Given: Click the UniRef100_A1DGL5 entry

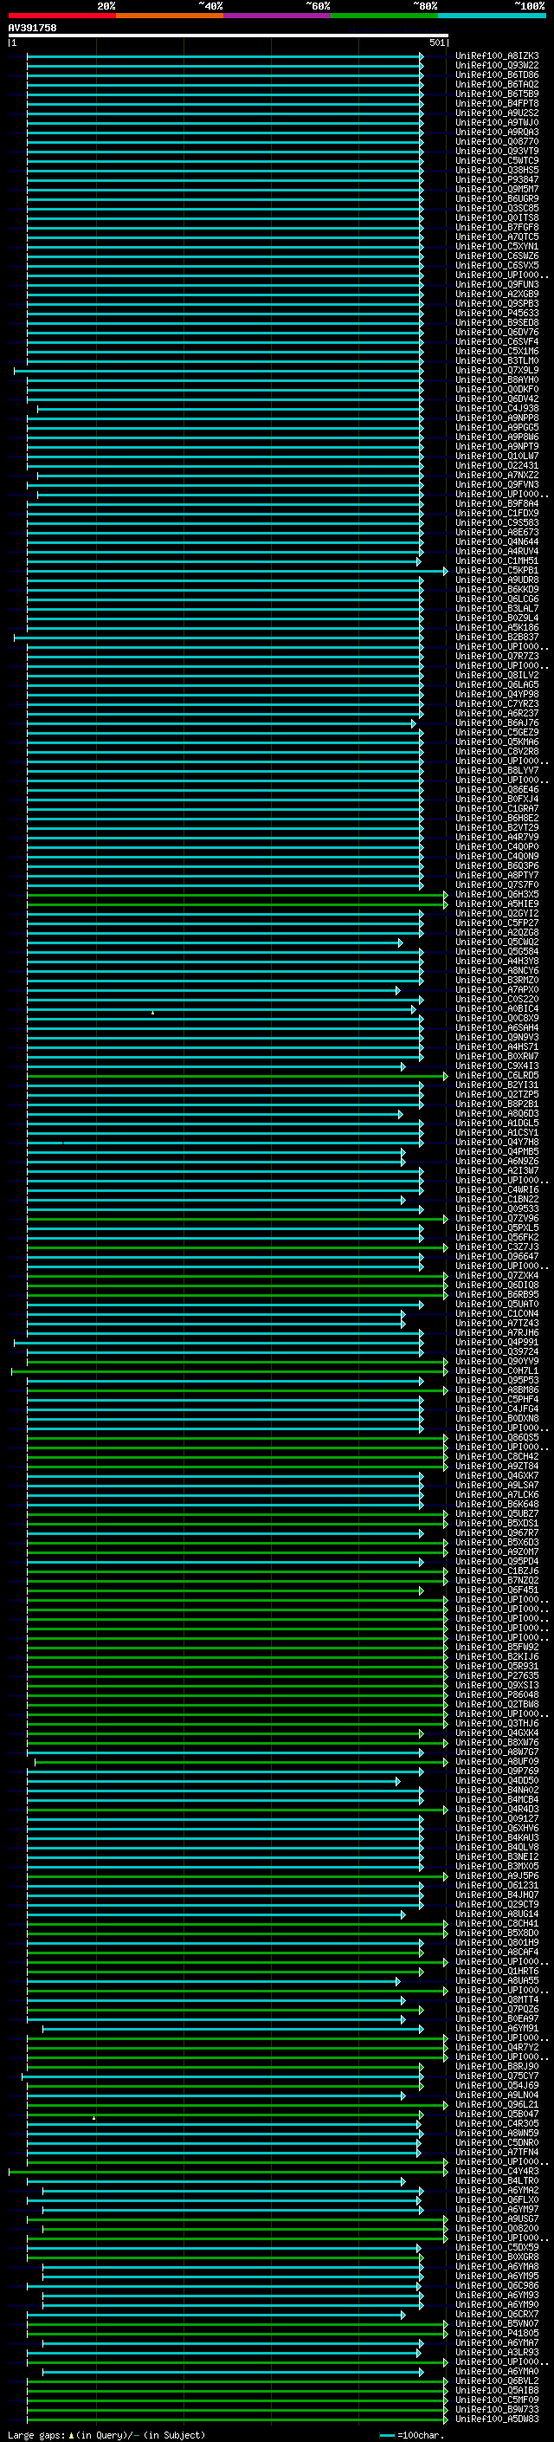Looking at the screenshot, I should (497, 1124).
